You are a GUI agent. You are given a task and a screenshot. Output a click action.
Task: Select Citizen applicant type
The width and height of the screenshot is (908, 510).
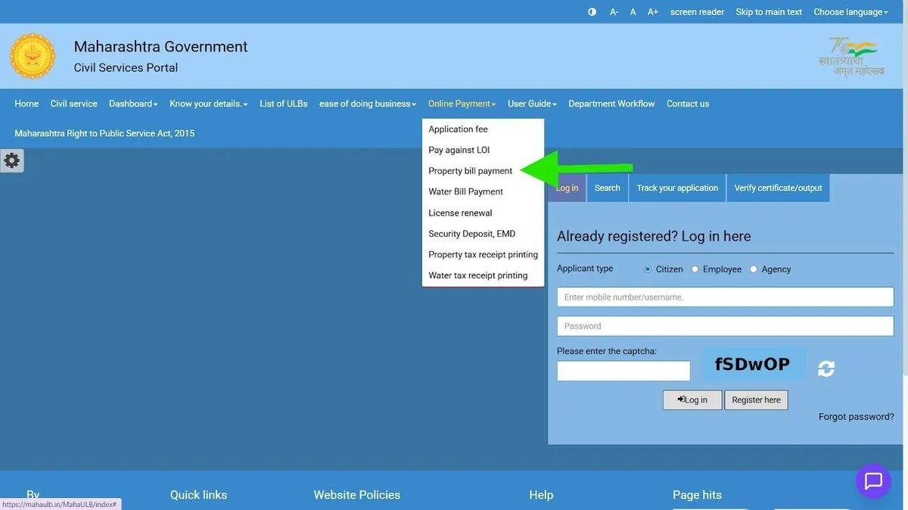click(647, 269)
